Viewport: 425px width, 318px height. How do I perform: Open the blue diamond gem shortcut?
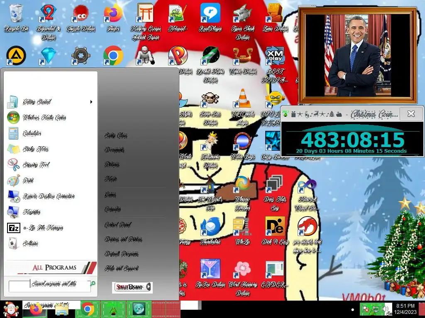pyautogui.click(x=49, y=56)
